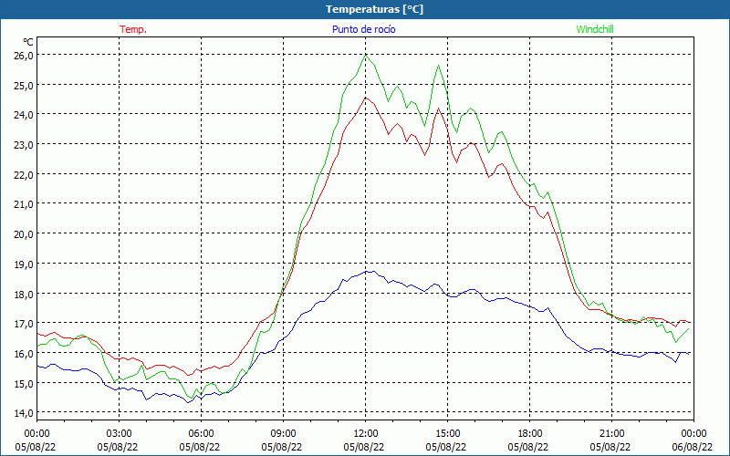Click the 19,0 y-axis value
The image size is (730, 456).
click(24, 264)
